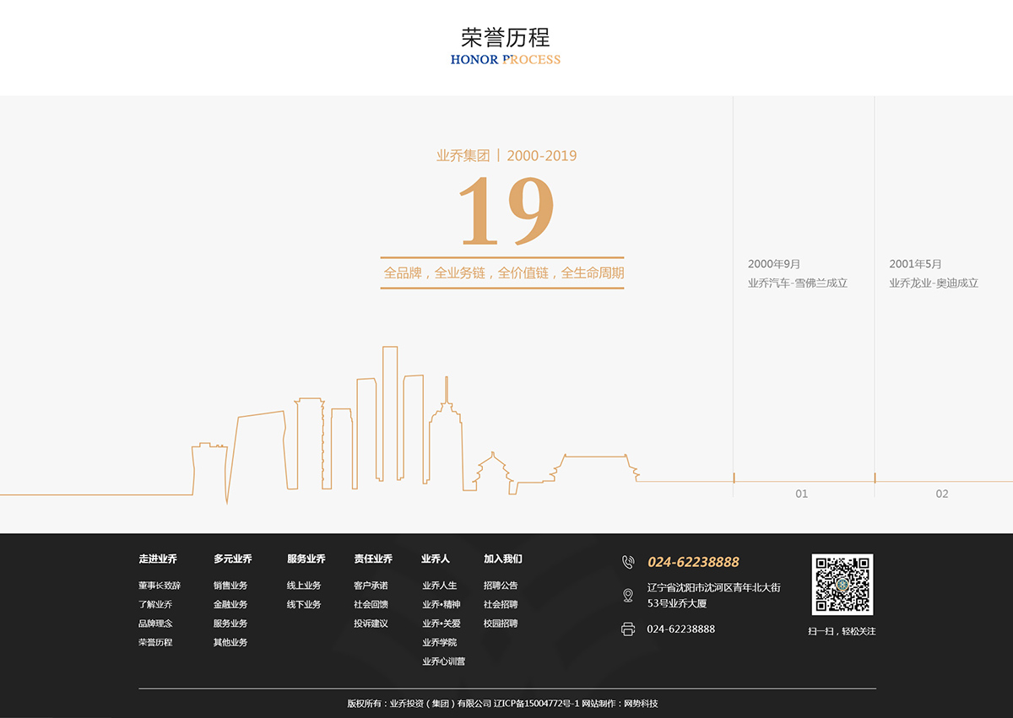The height and width of the screenshot is (718, 1013).
Task: Open the 董事长致辞 link
Action: [160, 586]
